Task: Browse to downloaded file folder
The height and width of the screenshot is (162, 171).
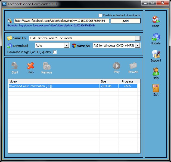Action: [x=133, y=68]
